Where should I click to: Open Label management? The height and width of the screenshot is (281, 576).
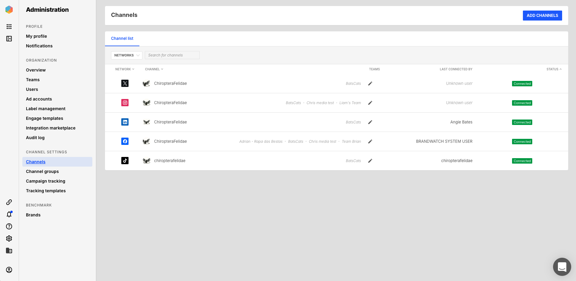point(46,109)
